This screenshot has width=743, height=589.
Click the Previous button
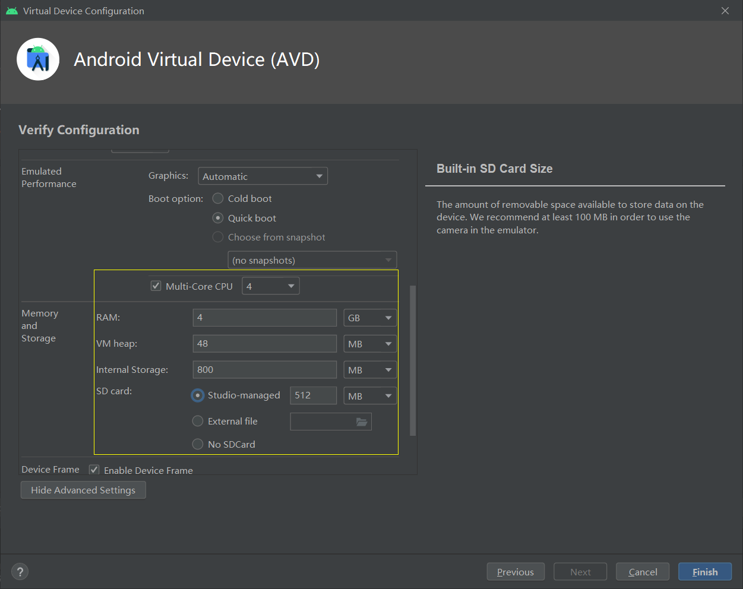pos(516,572)
